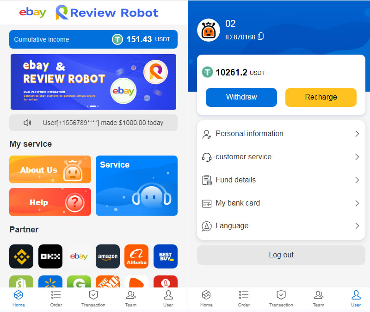Screen dimensions: 370x312
Task: Tap the green G partner icon
Action: click(79, 281)
